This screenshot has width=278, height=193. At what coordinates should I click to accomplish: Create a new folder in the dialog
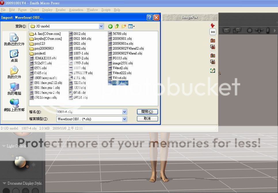pos(124,27)
